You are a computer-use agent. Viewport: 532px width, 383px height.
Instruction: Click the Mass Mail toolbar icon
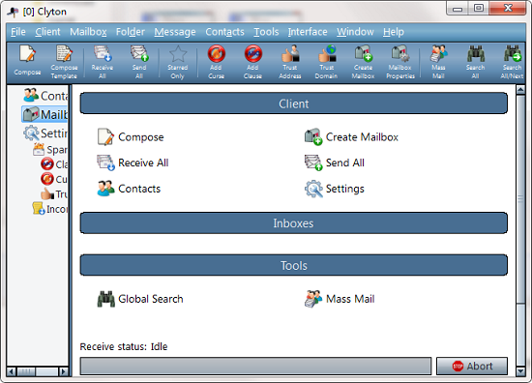[438, 62]
